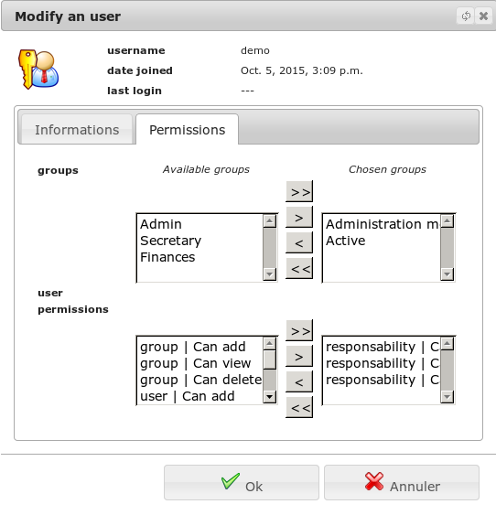Switch to the Informations tab

77,129
